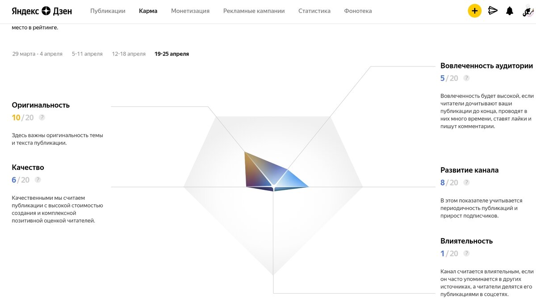Screen dimensions: 536x299
Task: Click the Влиятельность heading
Action: [x=466, y=241]
